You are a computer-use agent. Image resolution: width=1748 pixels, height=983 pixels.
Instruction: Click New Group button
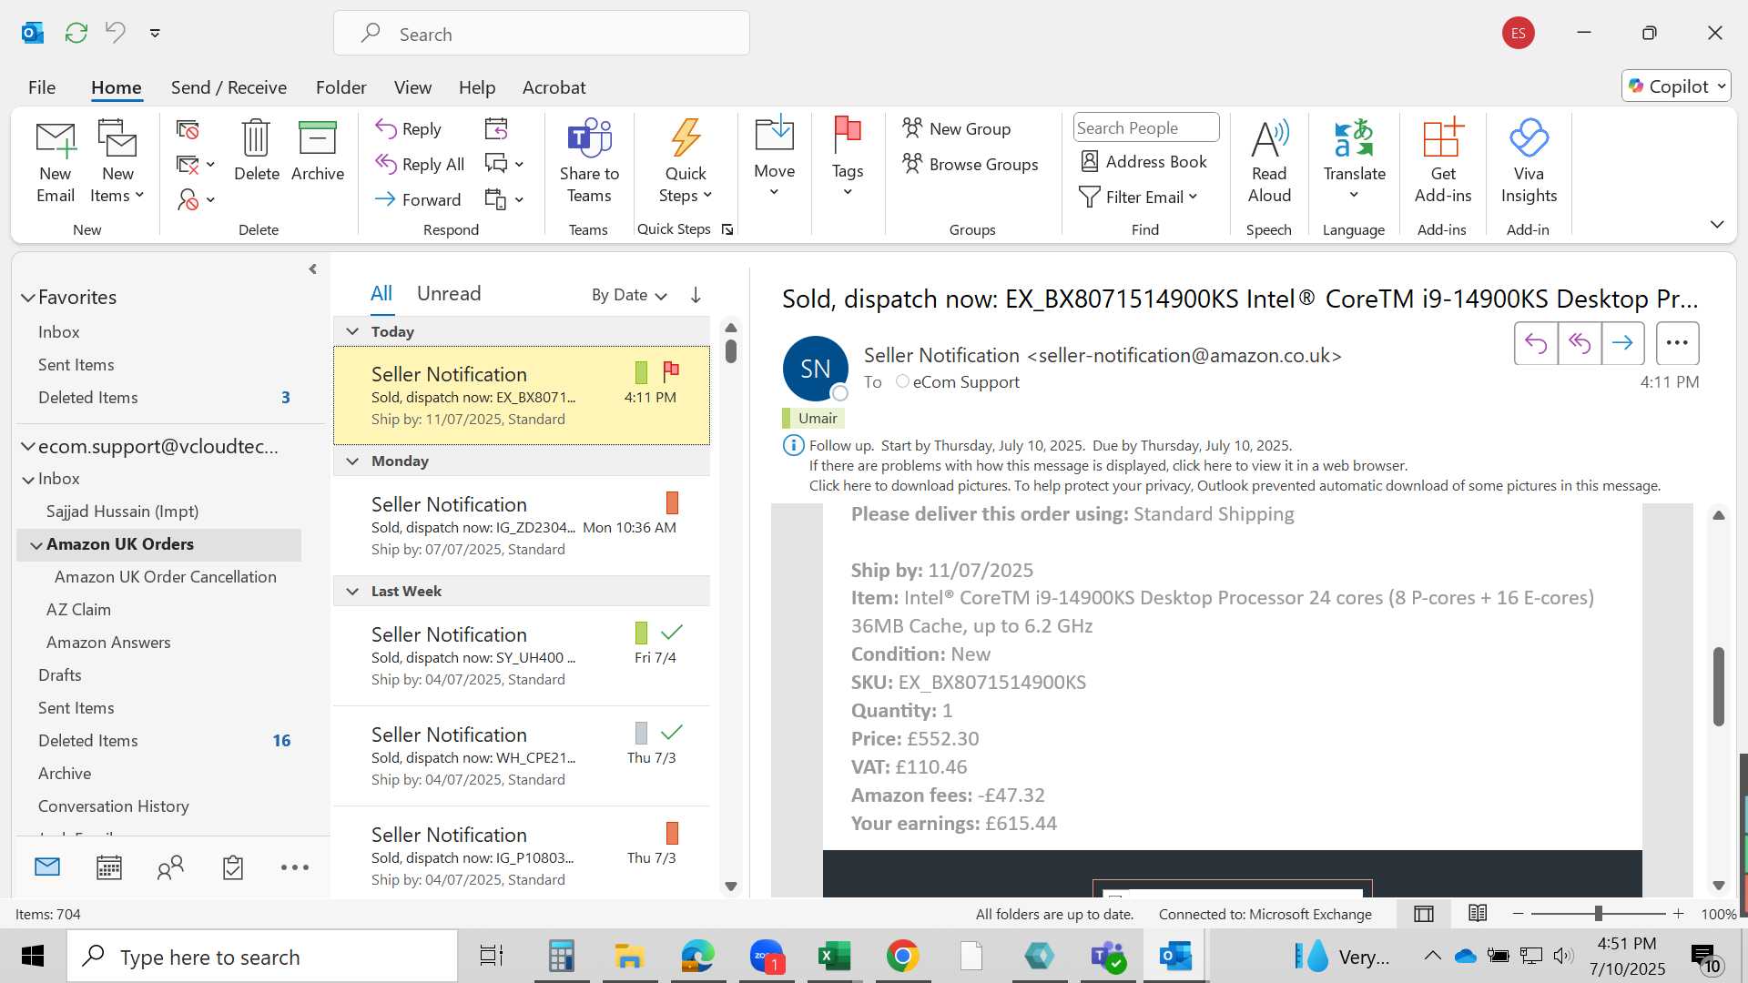coord(956,128)
